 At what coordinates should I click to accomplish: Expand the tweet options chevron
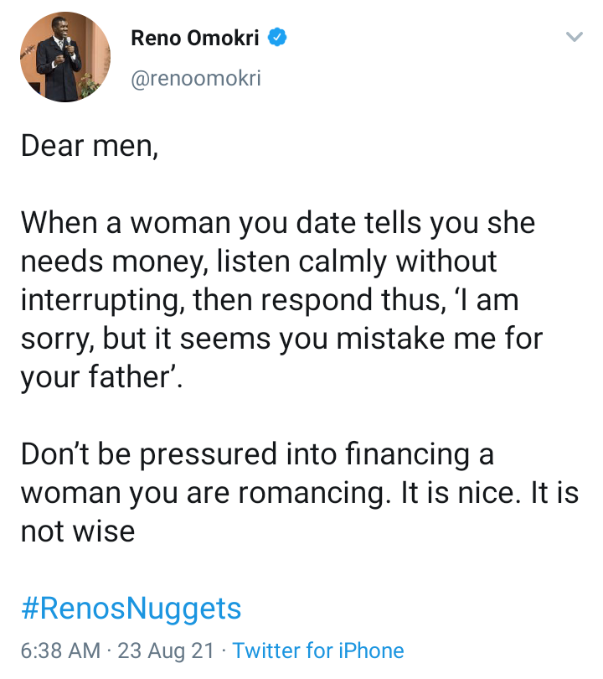574,38
